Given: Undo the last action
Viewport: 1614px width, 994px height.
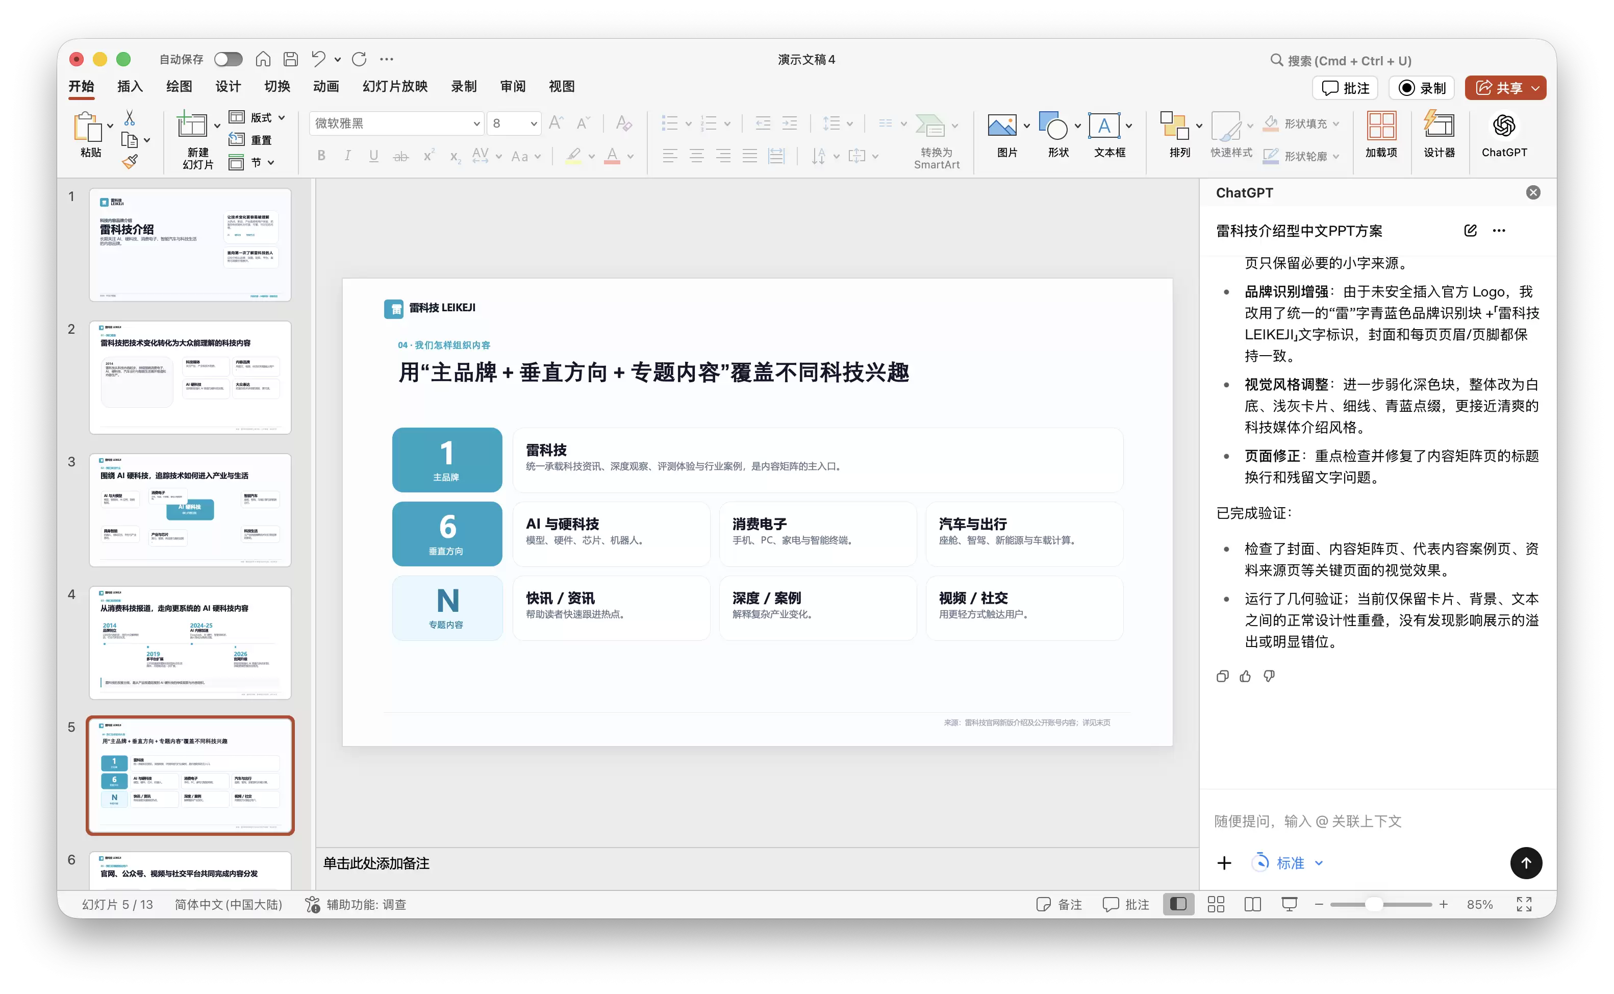Looking at the screenshot, I should click(x=318, y=59).
